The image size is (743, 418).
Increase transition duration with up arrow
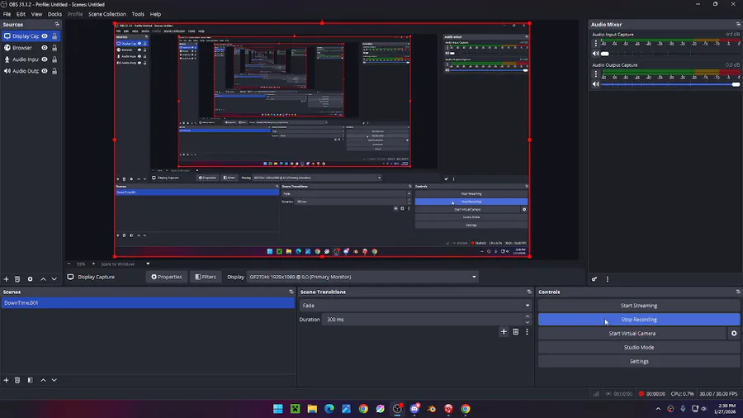[528, 316]
